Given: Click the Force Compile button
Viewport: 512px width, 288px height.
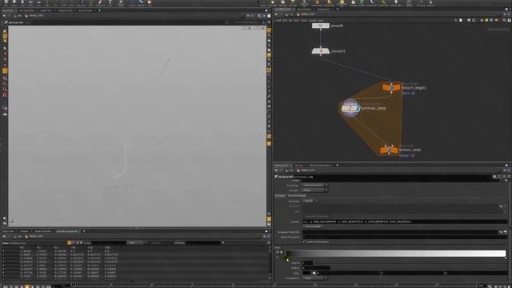Looking at the screenshot, I should pos(313,226).
